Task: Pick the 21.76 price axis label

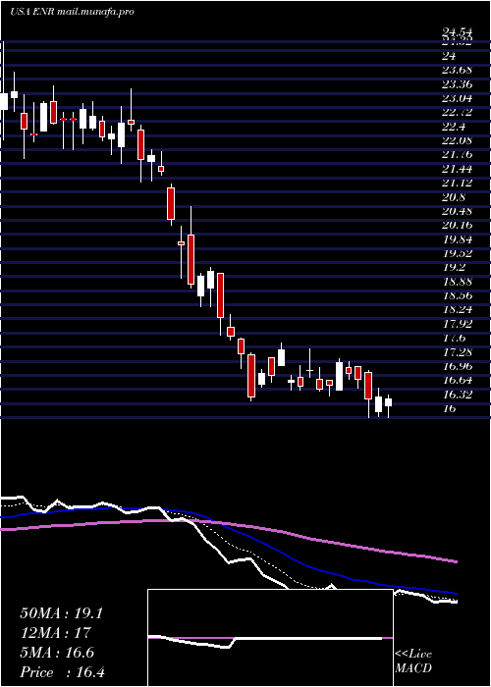Action: [457, 154]
